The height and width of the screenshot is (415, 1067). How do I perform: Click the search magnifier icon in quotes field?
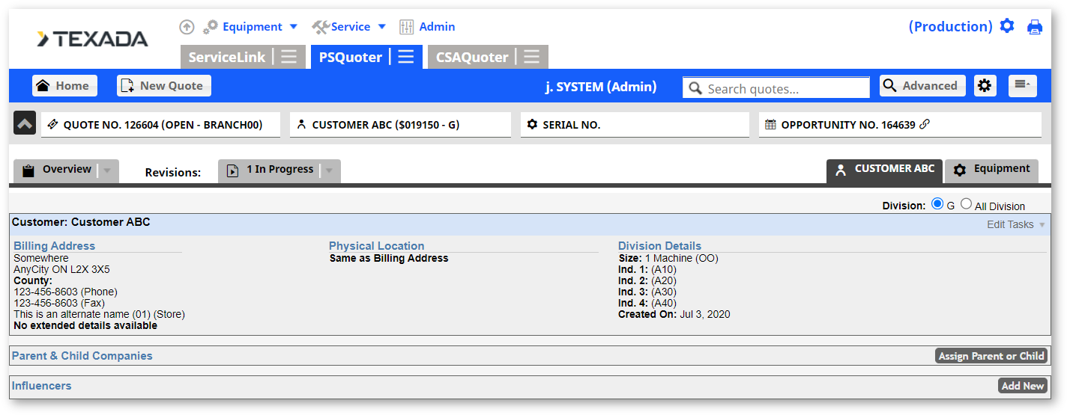click(x=695, y=88)
